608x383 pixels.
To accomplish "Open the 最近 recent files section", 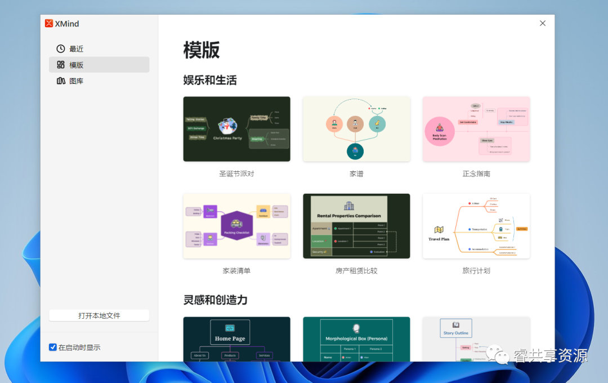I will [99, 48].
